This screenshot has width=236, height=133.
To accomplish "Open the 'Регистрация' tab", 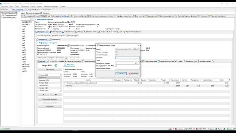I will tap(56, 32).
